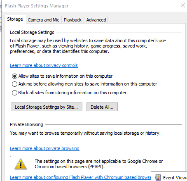The width and height of the screenshot is (187, 181).
Task: Choose Ask me before allowing new sites
Action: 14,84
